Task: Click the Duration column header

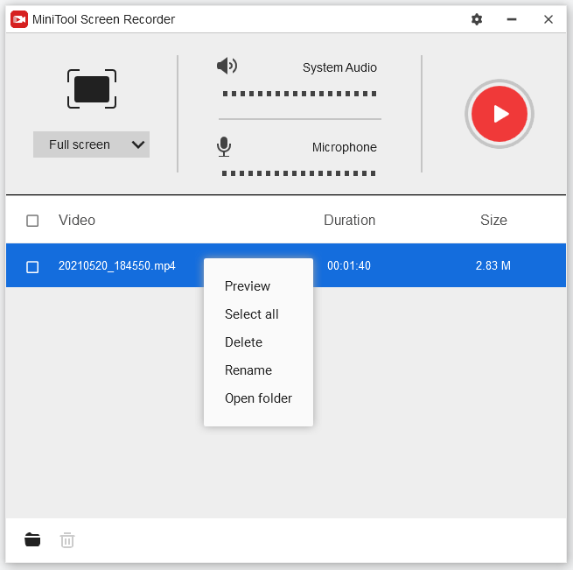Action: tap(350, 221)
